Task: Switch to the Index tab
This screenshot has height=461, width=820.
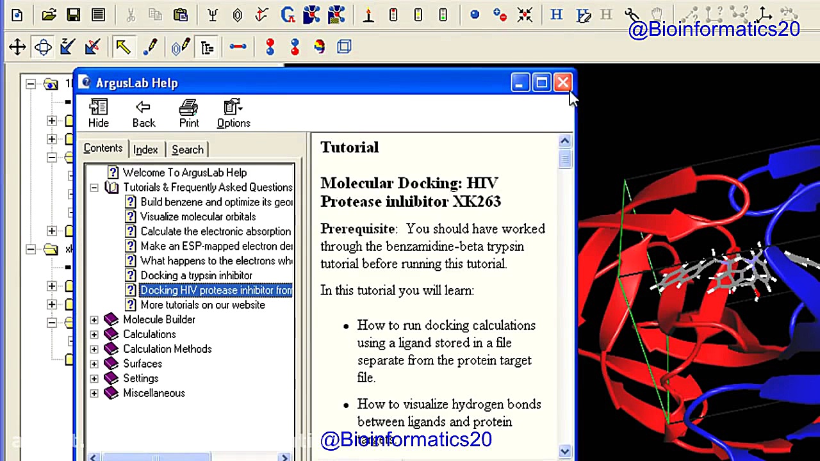Action: coord(145,149)
